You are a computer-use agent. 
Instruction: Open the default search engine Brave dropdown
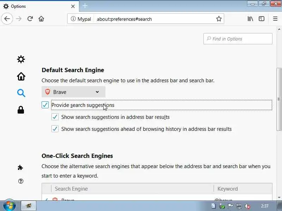[73, 92]
